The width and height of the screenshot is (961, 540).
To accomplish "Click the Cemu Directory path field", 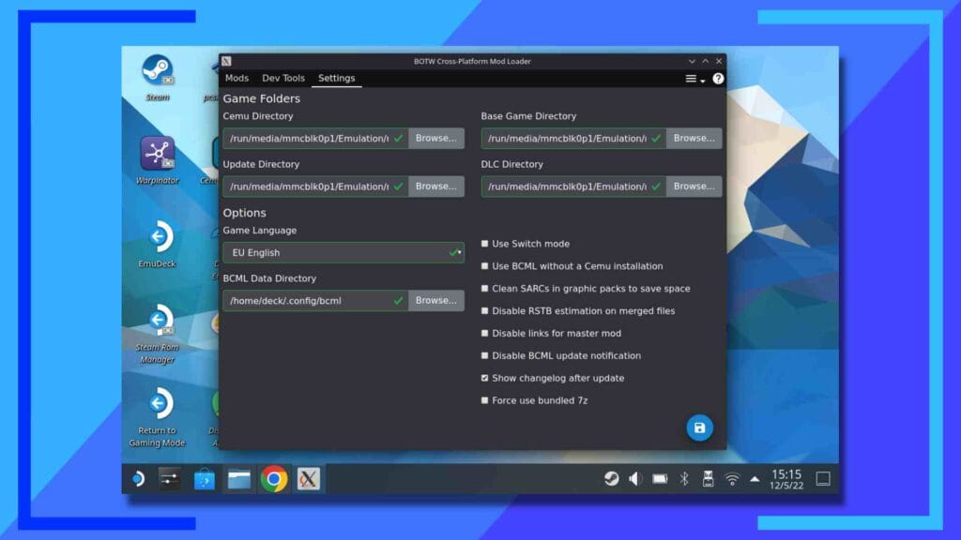I will coord(315,139).
